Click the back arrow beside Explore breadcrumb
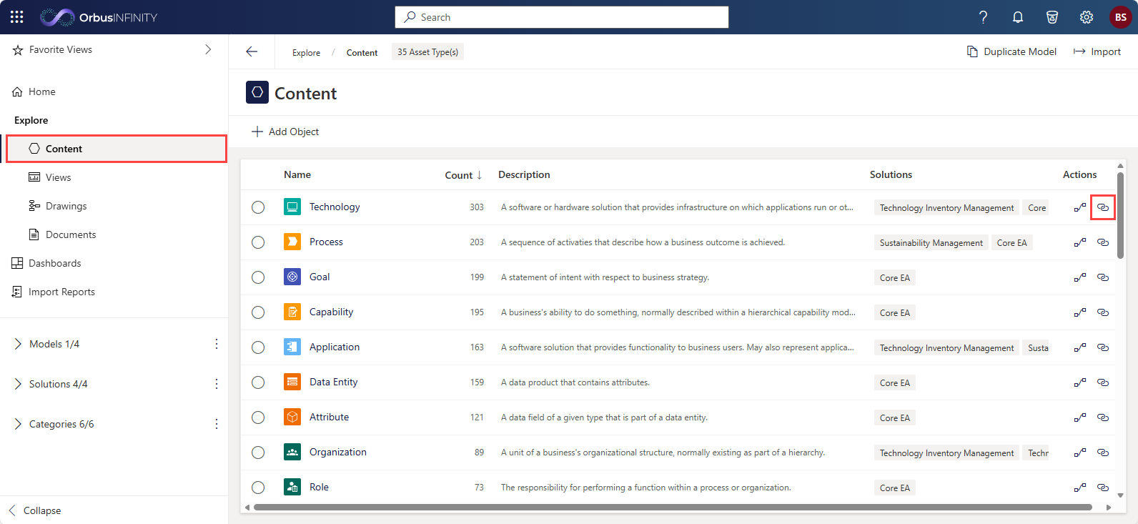The image size is (1138, 524). point(252,51)
